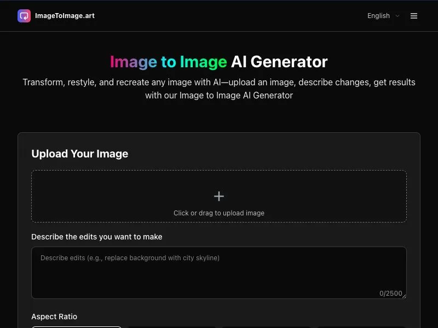Select the second aspect ratio option
This screenshot has height=328, width=438.
click(x=171, y=327)
